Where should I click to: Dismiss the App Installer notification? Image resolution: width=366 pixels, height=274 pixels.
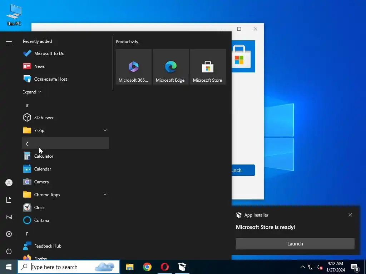point(350,215)
